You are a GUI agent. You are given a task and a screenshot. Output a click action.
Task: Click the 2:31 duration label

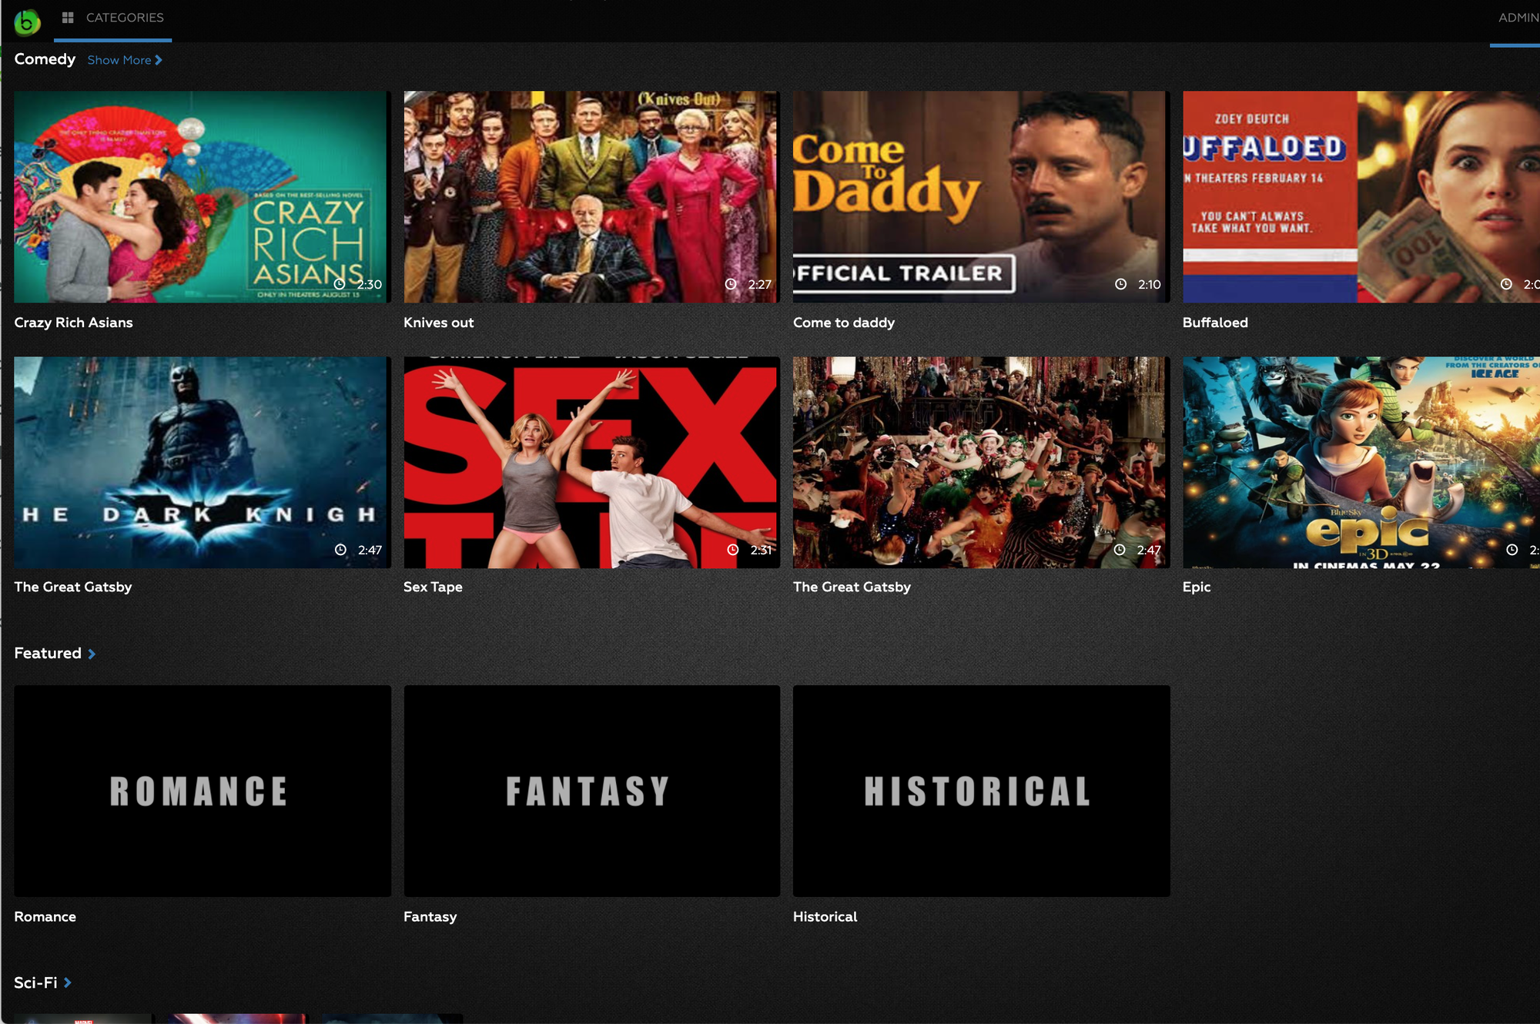(761, 550)
